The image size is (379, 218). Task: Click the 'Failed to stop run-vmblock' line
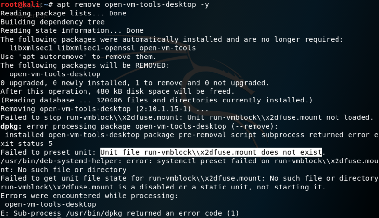(186, 117)
